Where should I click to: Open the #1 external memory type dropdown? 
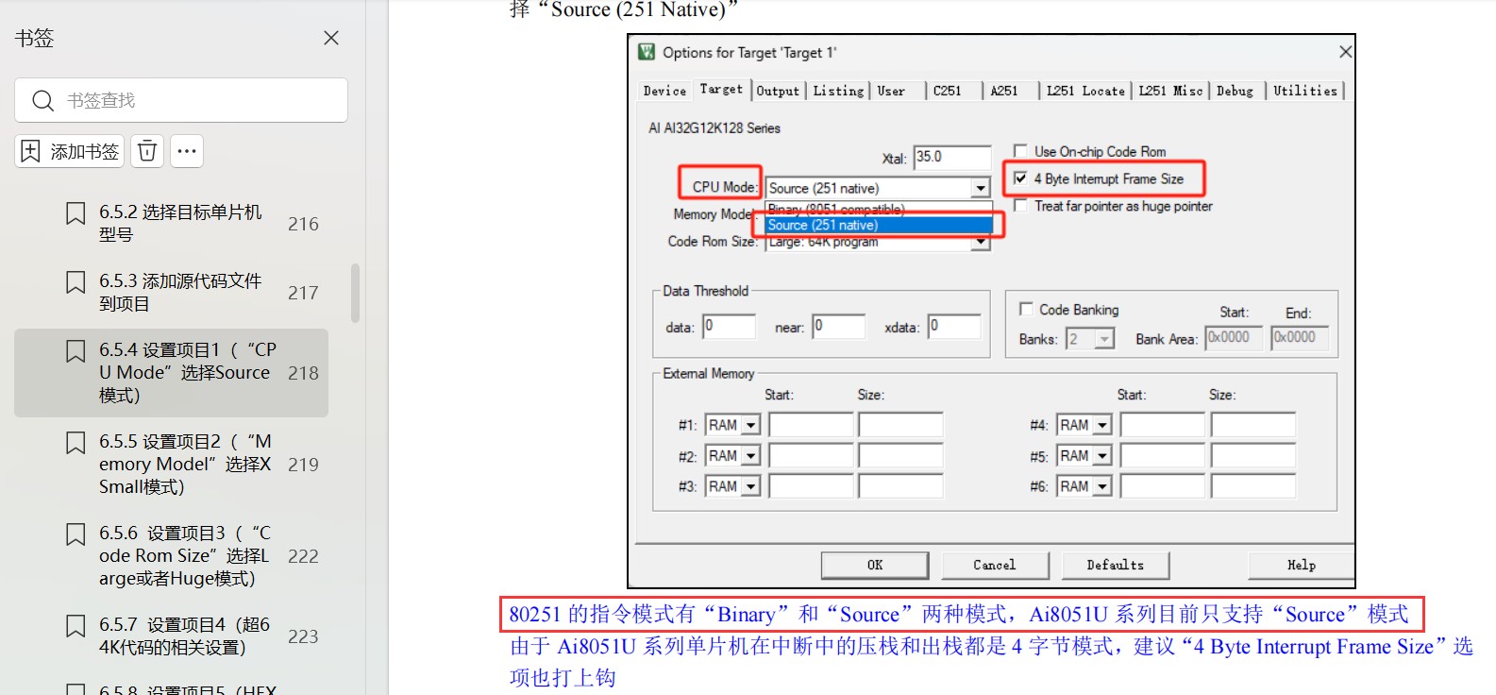pyautogui.click(x=750, y=426)
